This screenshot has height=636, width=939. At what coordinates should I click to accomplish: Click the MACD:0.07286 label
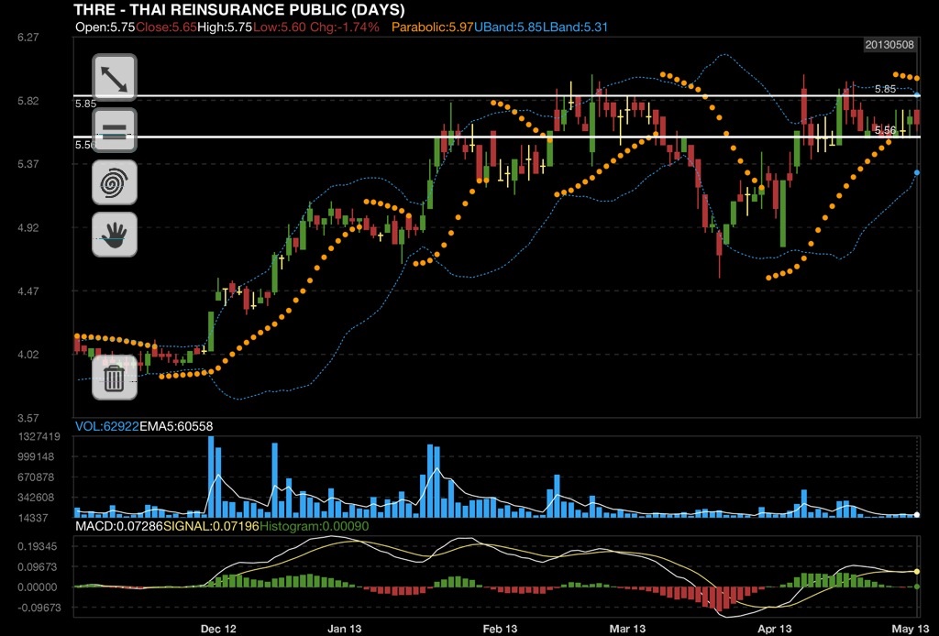(x=118, y=527)
